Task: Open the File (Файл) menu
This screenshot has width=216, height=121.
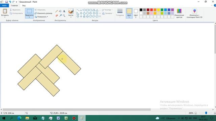Action: point(4,5)
